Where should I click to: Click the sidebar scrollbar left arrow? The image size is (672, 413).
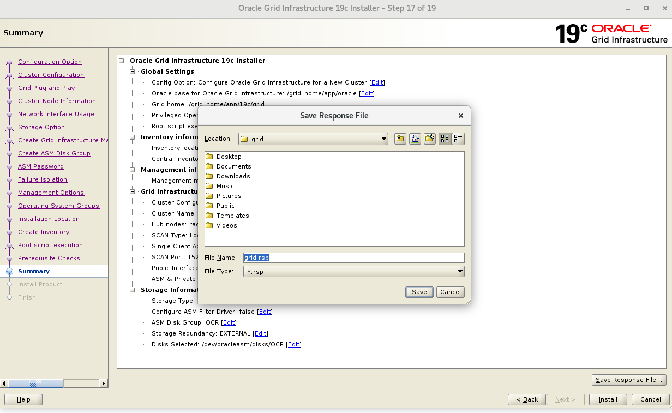tap(4, 384)
